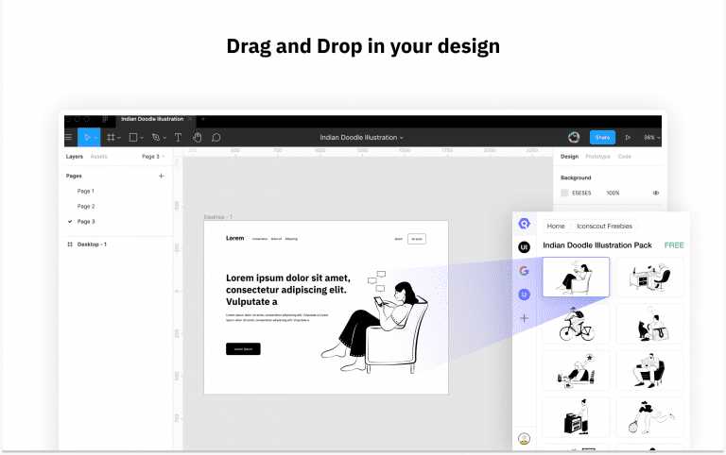Select the Hand tool
726x455 pixels.
click(x=198, y=137)
